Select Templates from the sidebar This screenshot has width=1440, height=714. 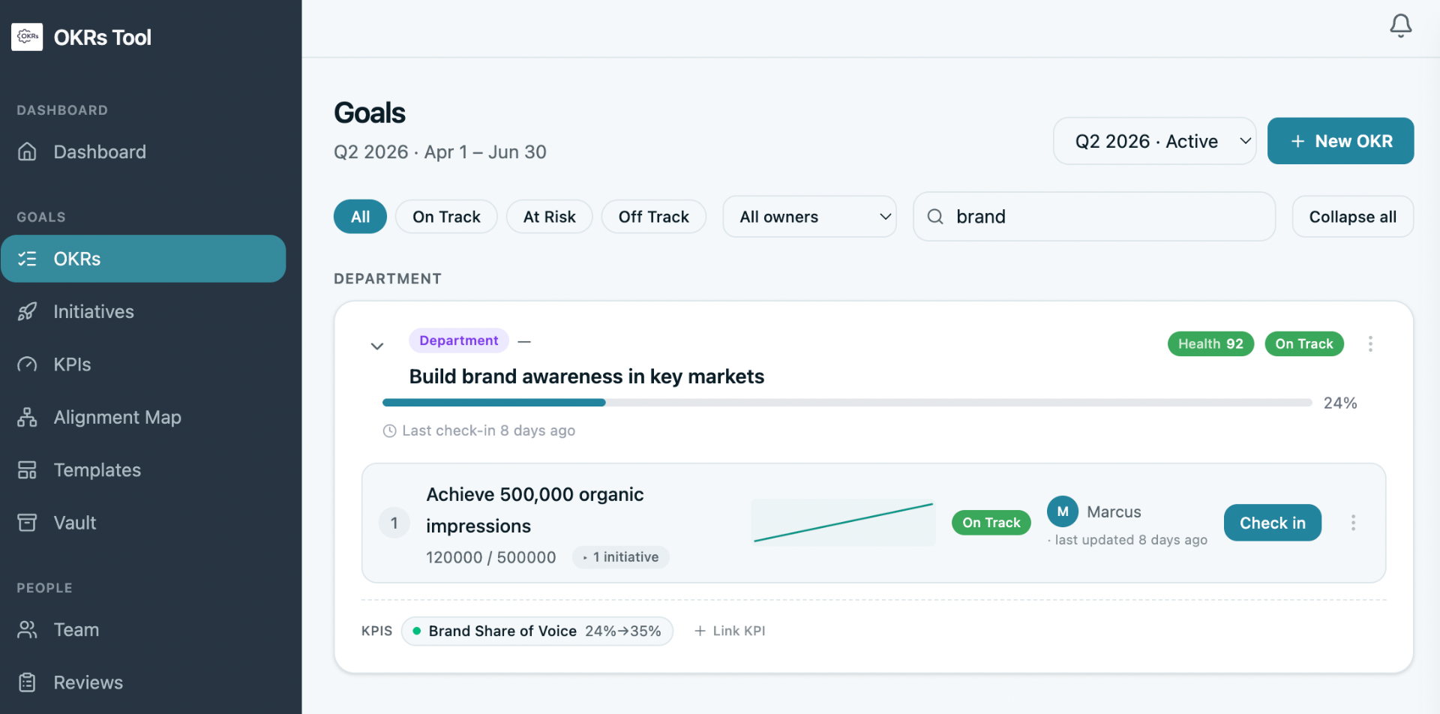tap(97, 469)
